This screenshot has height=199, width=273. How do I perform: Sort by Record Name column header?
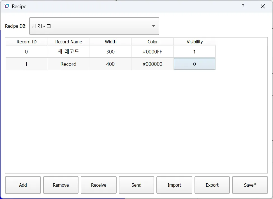pos(68,42)
